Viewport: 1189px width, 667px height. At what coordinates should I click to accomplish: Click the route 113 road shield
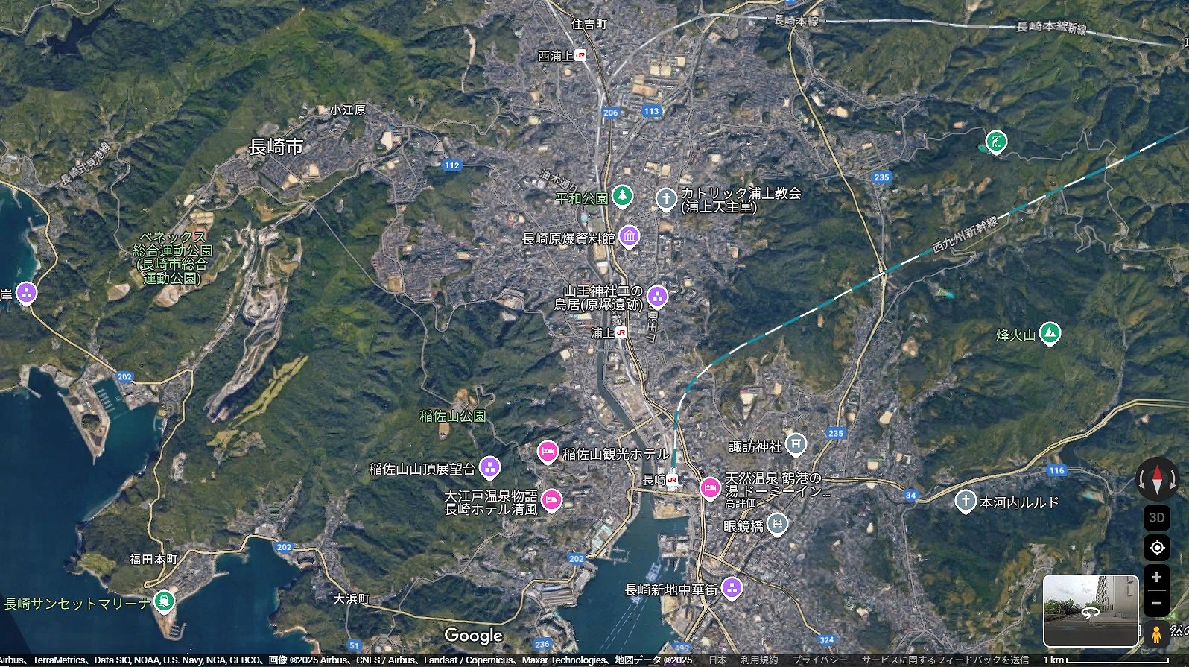click(652, 111)
